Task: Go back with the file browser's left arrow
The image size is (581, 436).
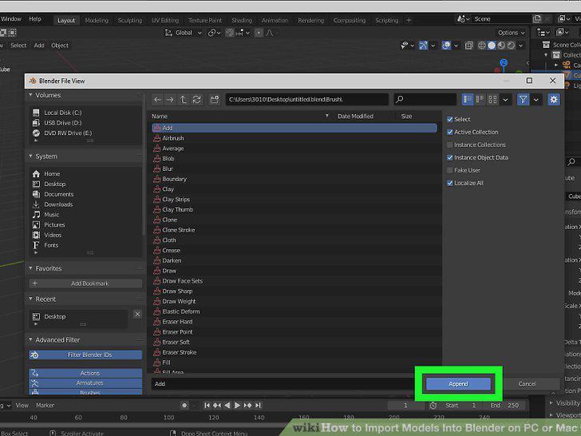Action: click(x=157, y=99)
